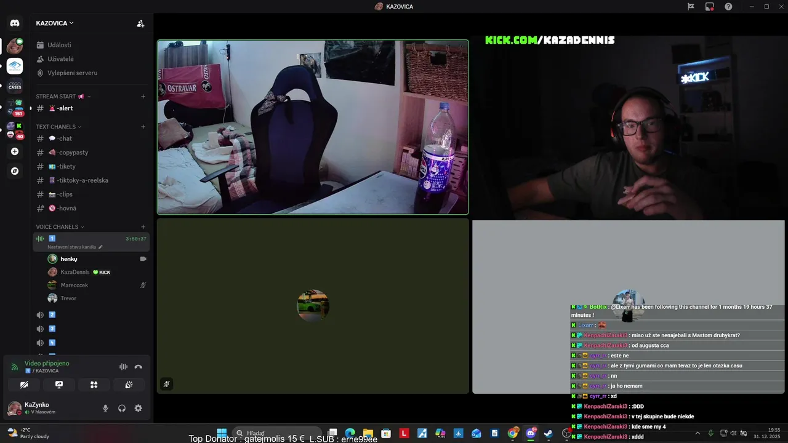Open Activities launcher button in voice panel
The height and width of the screenshot is (443, 788).
point(94,385)
